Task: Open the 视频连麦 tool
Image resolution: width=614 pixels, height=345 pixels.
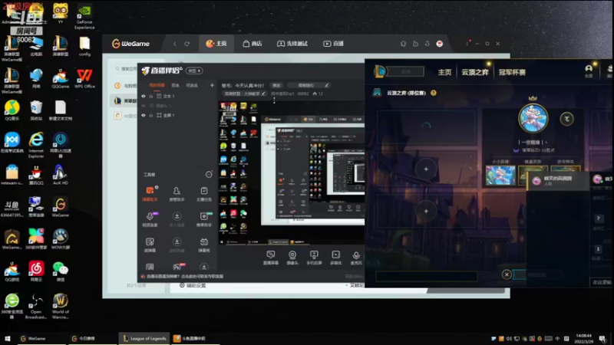Action: (x=150, y=219)
